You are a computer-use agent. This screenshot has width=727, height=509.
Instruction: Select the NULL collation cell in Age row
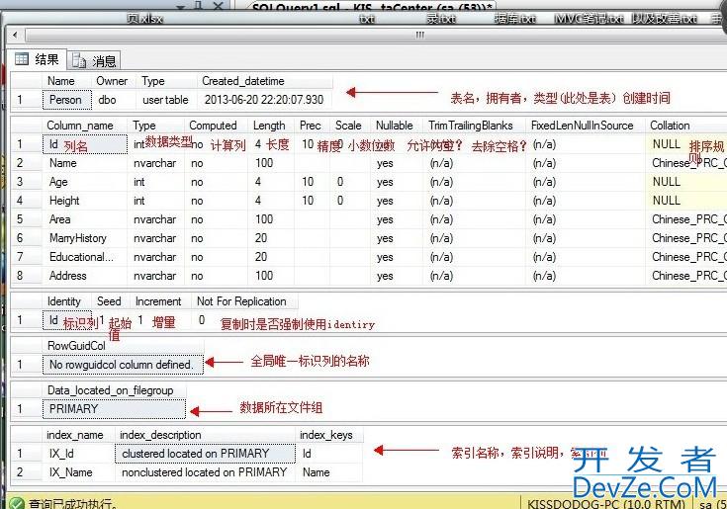click(685, 182)
